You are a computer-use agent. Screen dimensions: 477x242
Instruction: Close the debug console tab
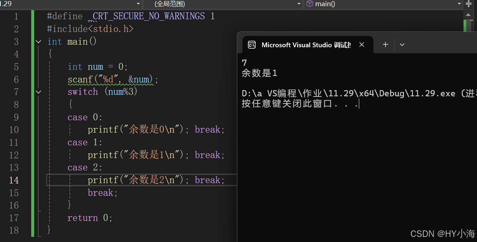click(x=362, y=45)
